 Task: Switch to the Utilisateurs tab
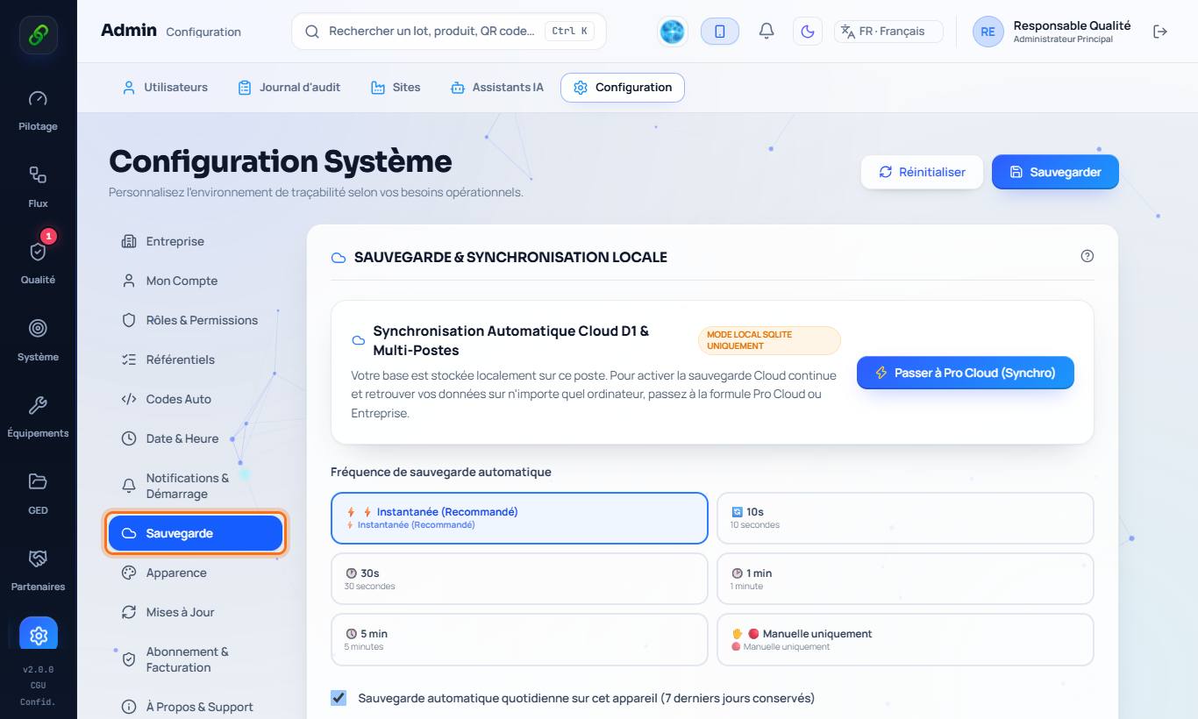pyautogui.click(x=165, y=88)
